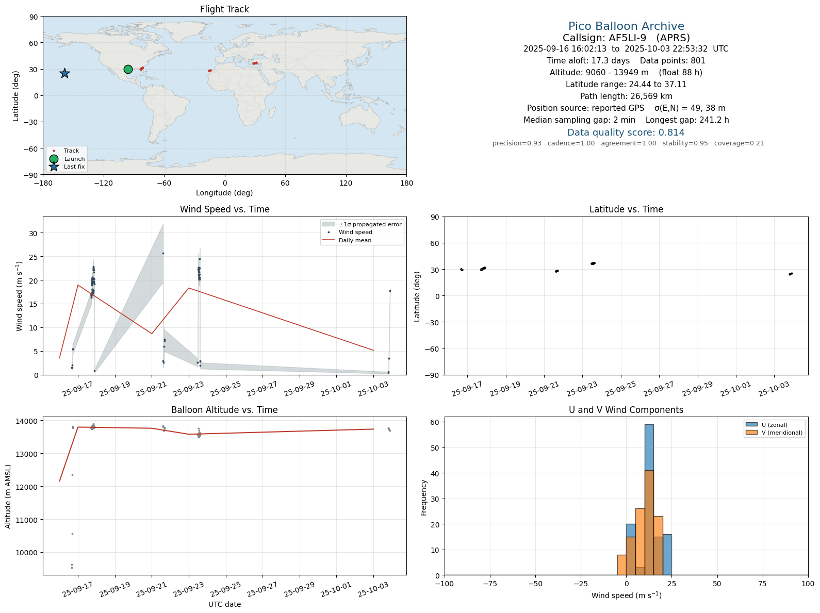Click the green Launch circle in the map legend

click(54, 159)
